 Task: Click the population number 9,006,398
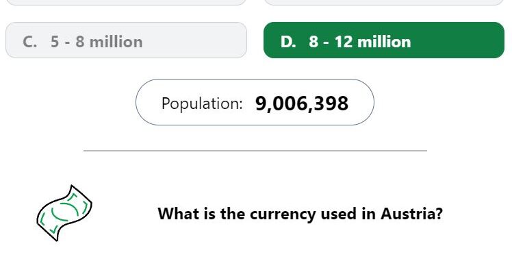pyautogui.click(x=302, y=103)
